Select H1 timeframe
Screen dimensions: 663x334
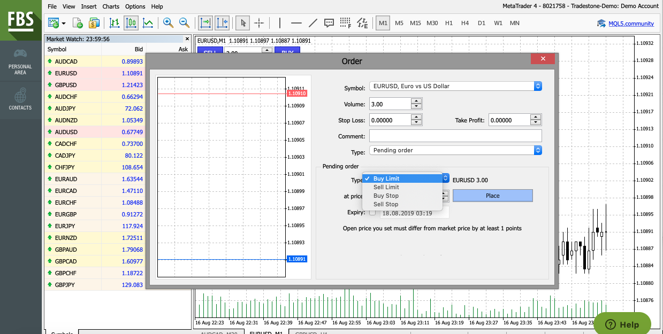click(449, 23)
